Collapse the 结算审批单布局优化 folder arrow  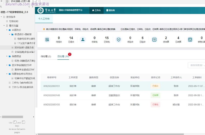click(x=7, y=74)
